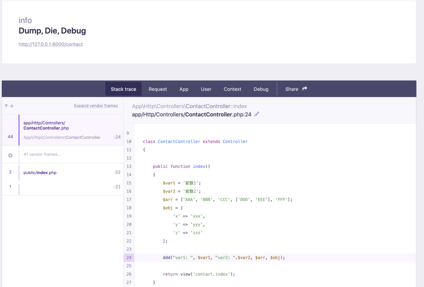Open the Share menu
This screenshot has height=287, width=424.
point(296,89)
